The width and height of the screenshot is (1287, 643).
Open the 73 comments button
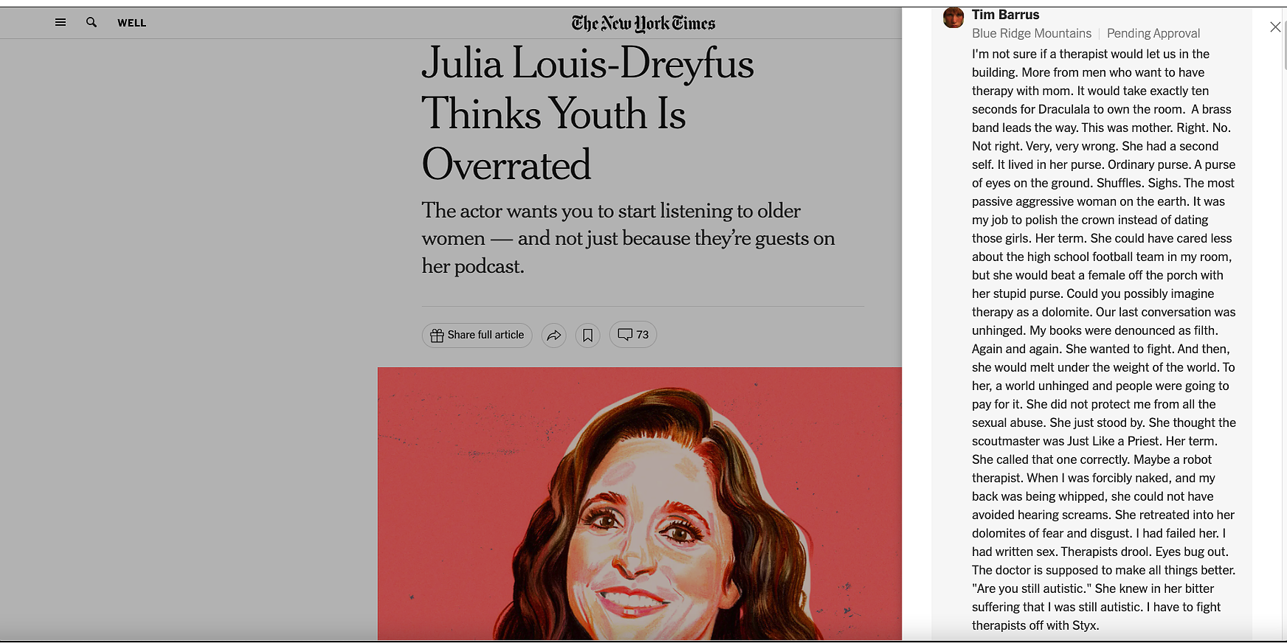pyautogui.click(x=633, y=335)
